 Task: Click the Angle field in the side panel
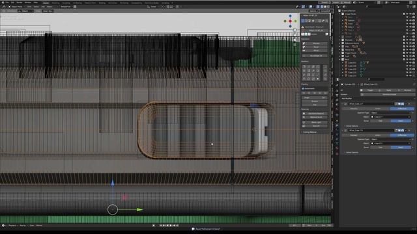(x=315, y=97)
